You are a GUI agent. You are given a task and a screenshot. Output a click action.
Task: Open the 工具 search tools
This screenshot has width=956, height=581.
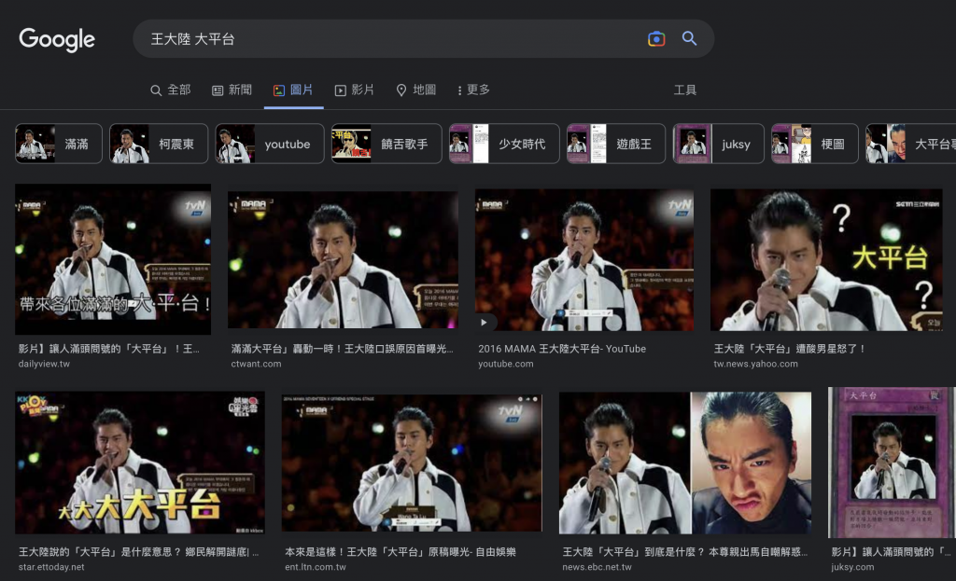[684, 90]
